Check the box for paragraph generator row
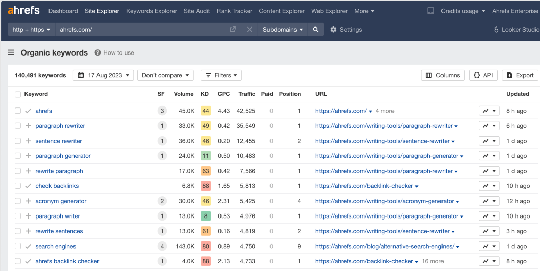Image resolution: width=540 pixels, height=271 pixels. 18,156
